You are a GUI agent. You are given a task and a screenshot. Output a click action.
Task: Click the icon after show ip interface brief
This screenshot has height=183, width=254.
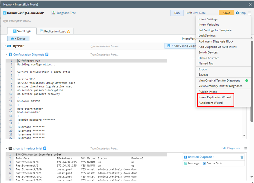(45, 148)
